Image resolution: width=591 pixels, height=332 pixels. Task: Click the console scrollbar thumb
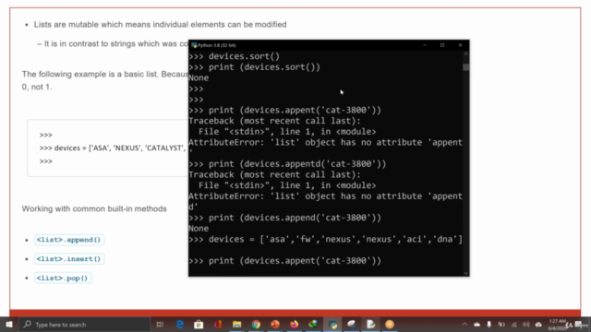coord(465,67)
